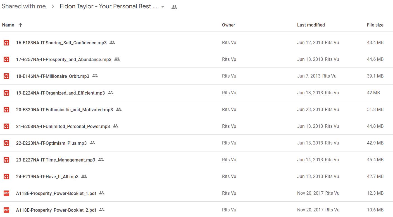Click the audio icon of 18-E146NA-IT-Millionaire_Orbit.mp3
Screen dimensions: 393x217
coord(6,76)
